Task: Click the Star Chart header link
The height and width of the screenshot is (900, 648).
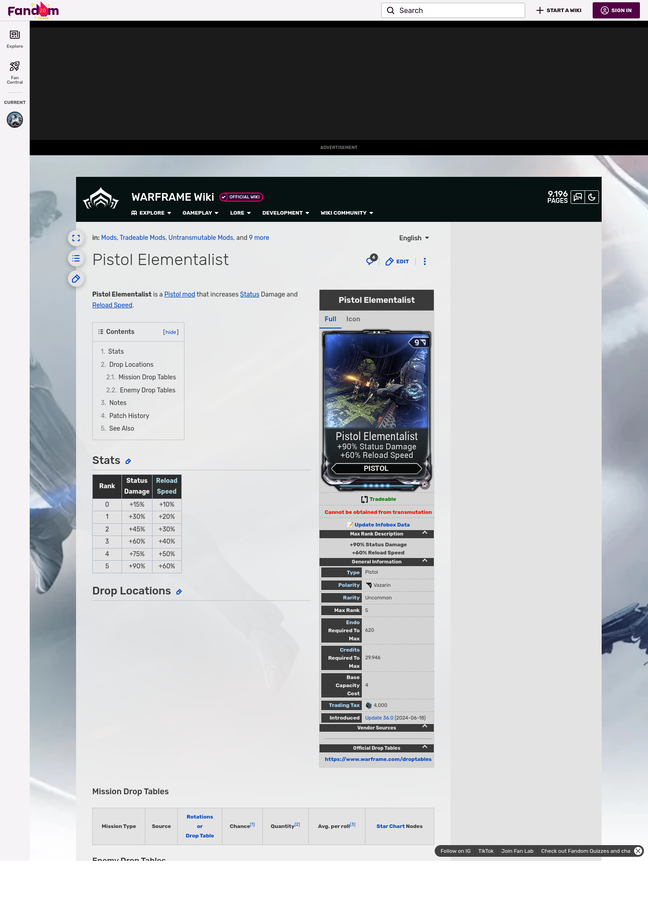Action: [390, 826]
